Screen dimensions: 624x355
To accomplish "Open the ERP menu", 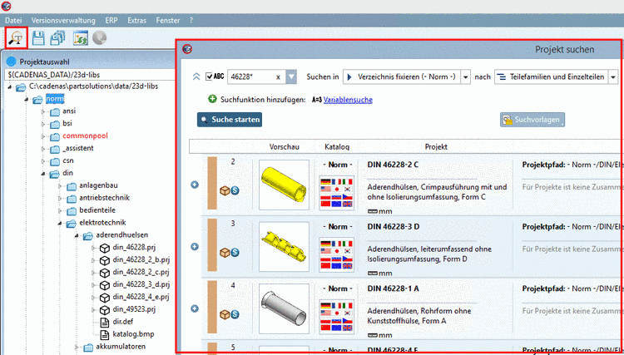I will point(111,21).
